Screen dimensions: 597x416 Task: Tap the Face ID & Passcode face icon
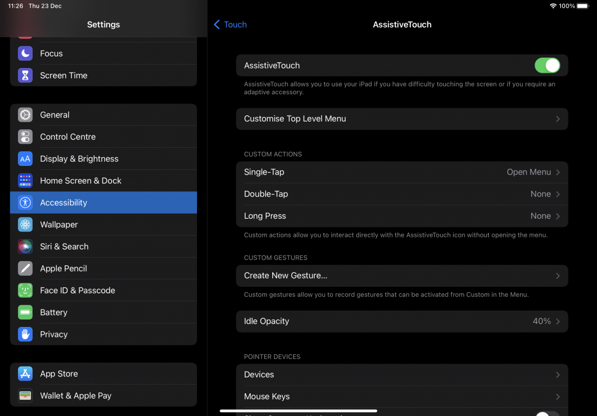pyautogui.click(x=25, y=291)
